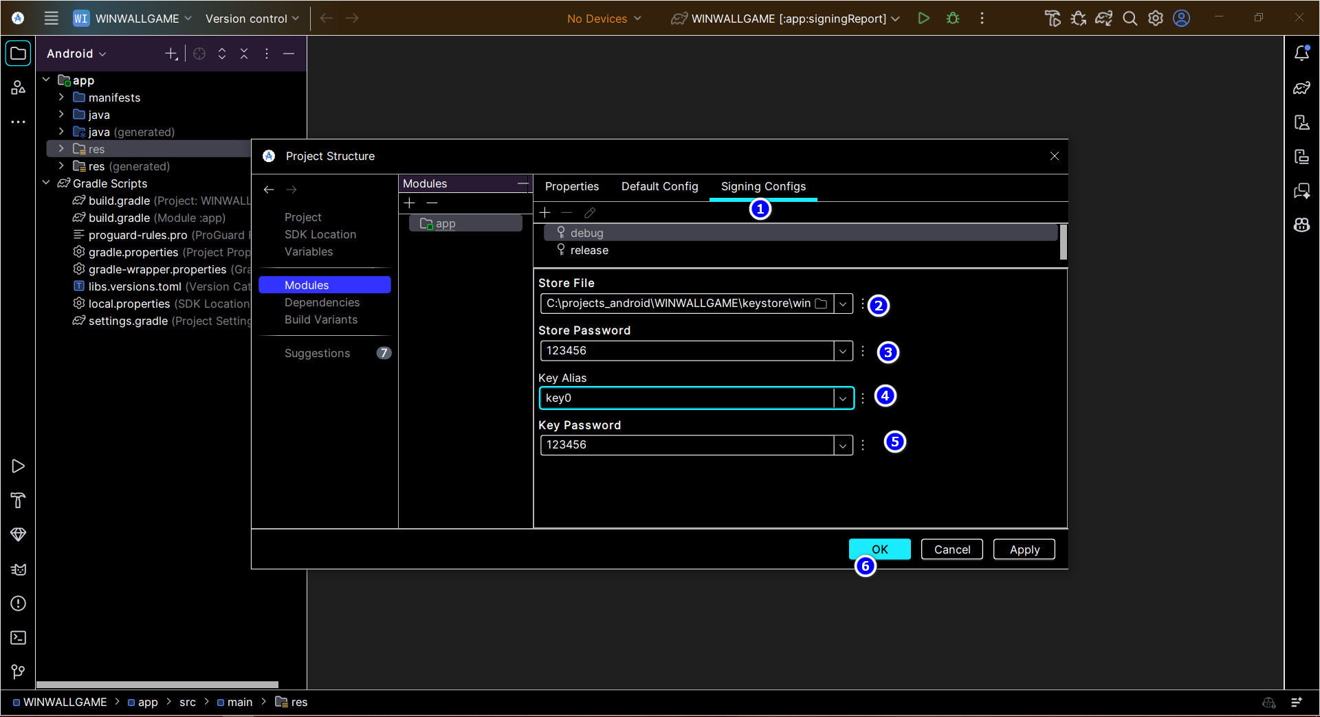Run the app using the green play icon
Image resolution: width=1320 pixels, height=717 pixels.
click(924, 19)
